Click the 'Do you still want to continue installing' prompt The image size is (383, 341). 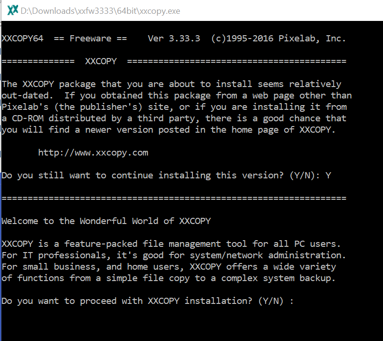point(166,175)
